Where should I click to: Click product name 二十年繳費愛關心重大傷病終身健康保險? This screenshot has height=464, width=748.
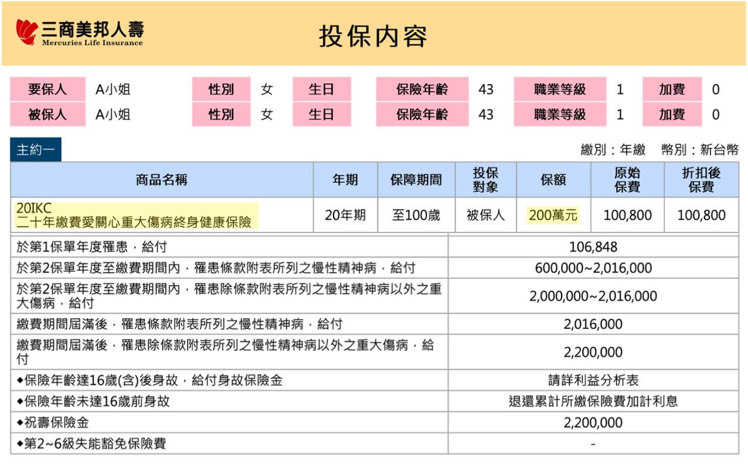pyautogui.click(x=134, y=222)
